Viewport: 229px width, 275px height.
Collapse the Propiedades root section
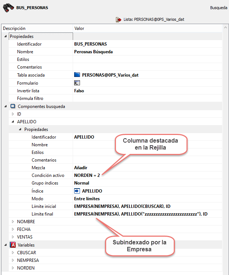[x=6, y=36]
